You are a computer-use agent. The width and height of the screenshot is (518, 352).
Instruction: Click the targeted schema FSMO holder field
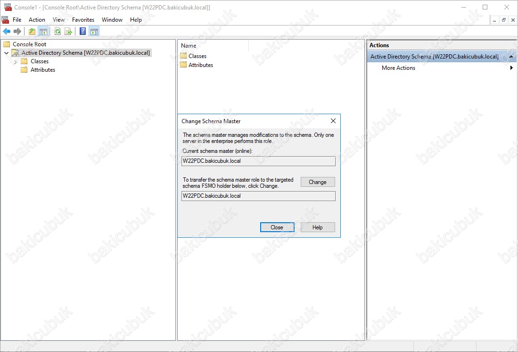coord(259,196)
